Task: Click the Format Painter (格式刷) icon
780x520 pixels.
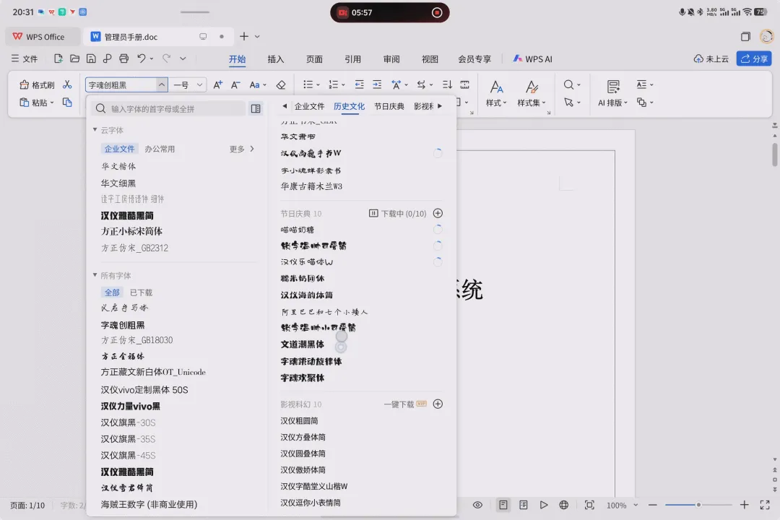Action: [x=25, y=84]
